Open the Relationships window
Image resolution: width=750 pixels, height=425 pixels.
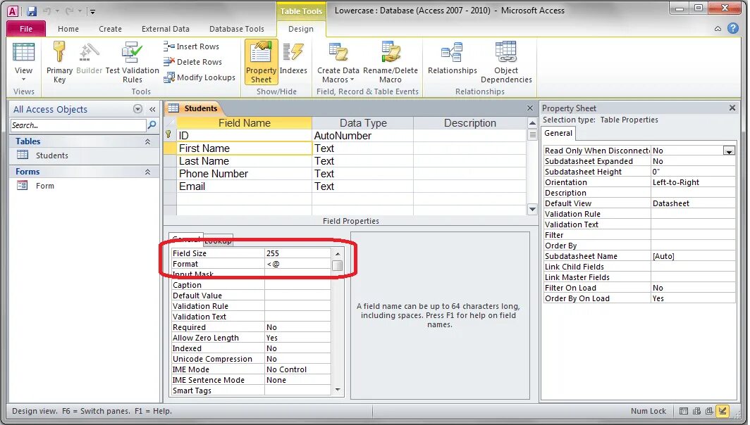(452, 59)
